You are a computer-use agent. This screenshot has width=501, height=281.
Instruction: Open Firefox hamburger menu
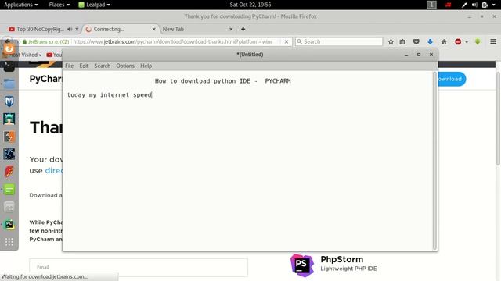(493, 41)
